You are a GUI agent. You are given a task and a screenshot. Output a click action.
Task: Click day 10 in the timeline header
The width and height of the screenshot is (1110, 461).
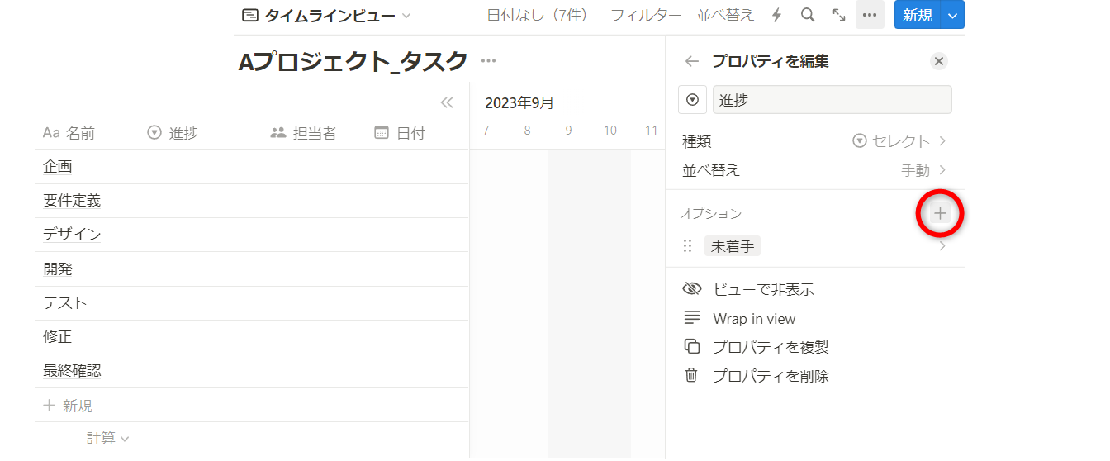pyautogui.click(x=610, y=131)
